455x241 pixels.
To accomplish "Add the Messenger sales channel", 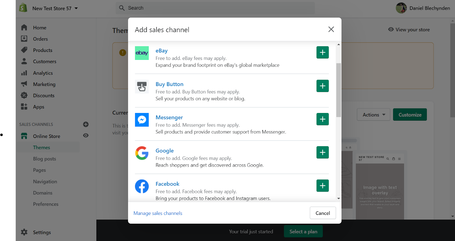I will (x=322, y=119).
